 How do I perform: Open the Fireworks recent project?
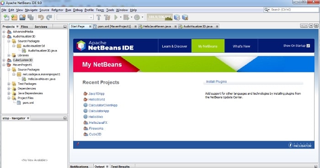click(x=96, y=128)
